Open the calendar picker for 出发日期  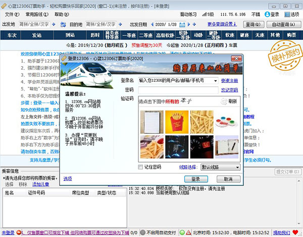point(182,25)
